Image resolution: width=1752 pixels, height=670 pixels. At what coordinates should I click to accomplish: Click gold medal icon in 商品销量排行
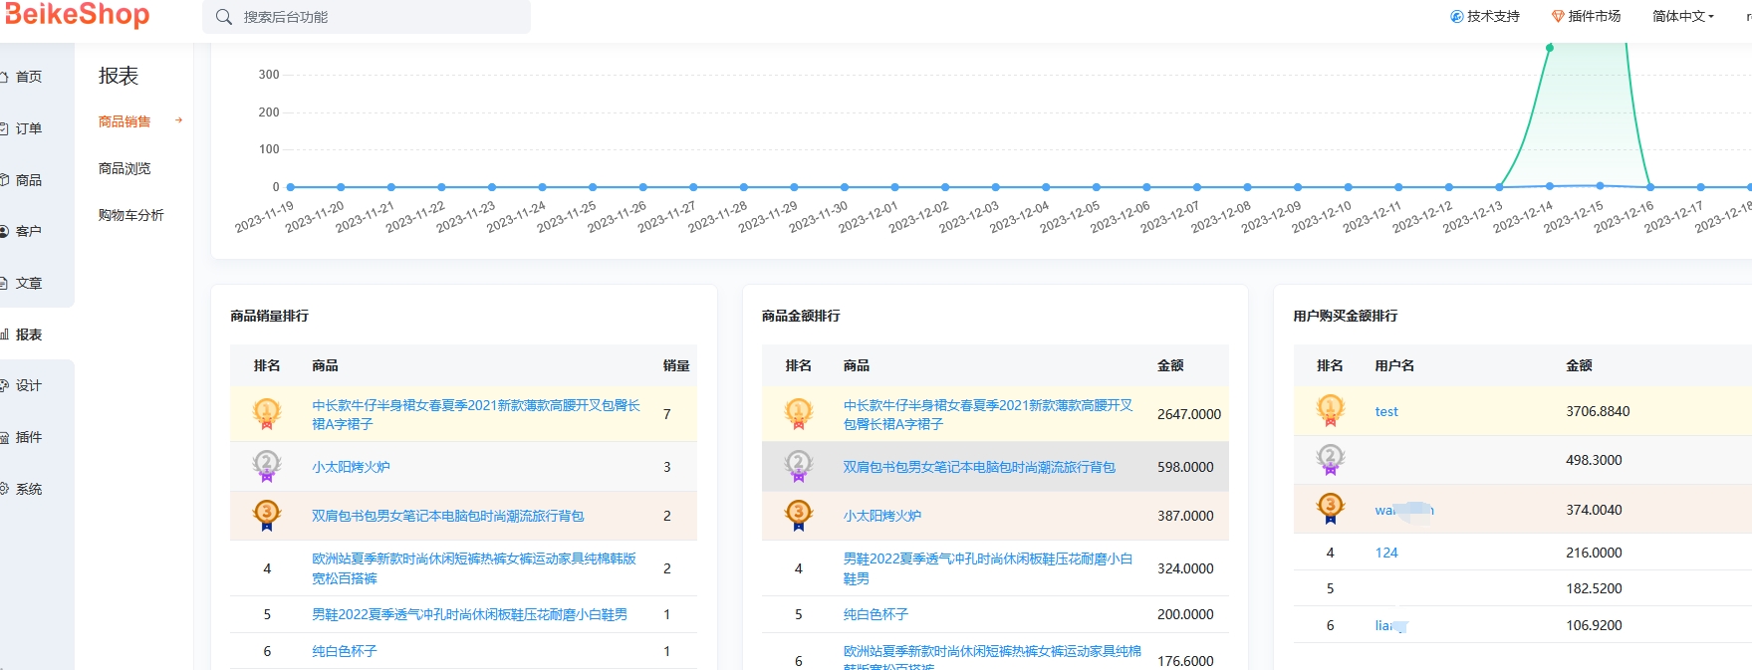click(x=267, y=413)
